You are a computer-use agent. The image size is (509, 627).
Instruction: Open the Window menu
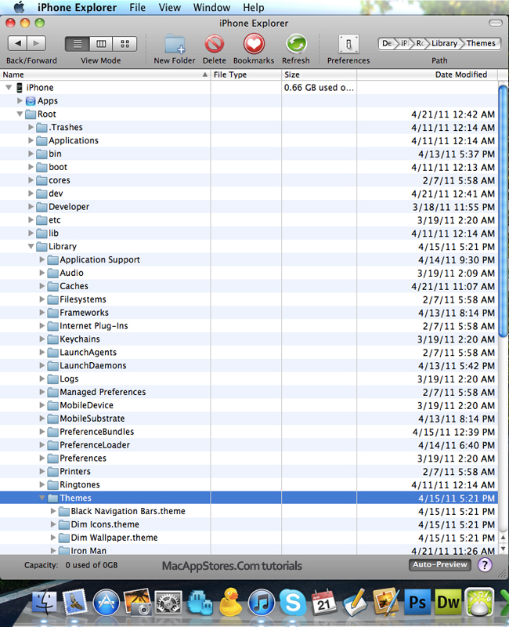[x=211, y=8]
